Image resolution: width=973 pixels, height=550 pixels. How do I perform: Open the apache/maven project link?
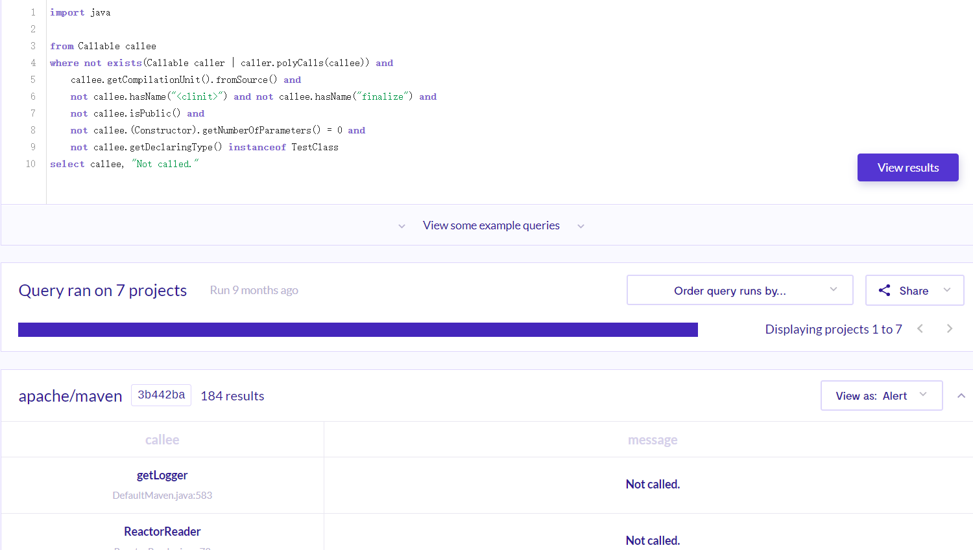tap(70, 396)
